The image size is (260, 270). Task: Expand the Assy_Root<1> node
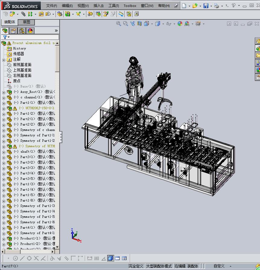coord(4,93)
